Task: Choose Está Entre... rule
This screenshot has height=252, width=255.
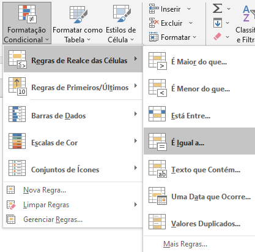Action: pyautogui.click(x=199, y=115)
